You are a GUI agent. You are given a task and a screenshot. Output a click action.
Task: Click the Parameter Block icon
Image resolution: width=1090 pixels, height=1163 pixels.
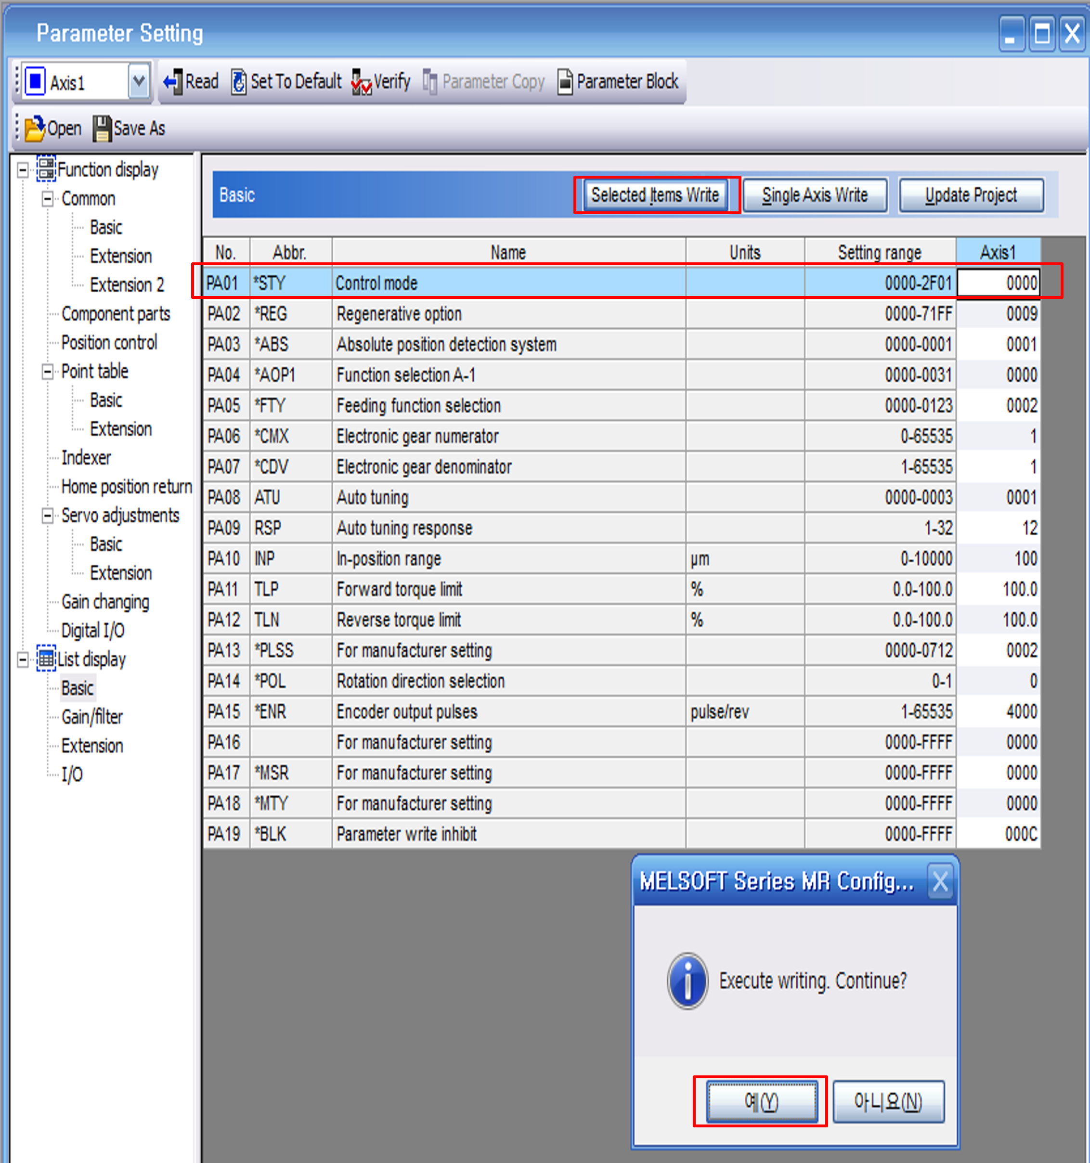pos(565,82)
